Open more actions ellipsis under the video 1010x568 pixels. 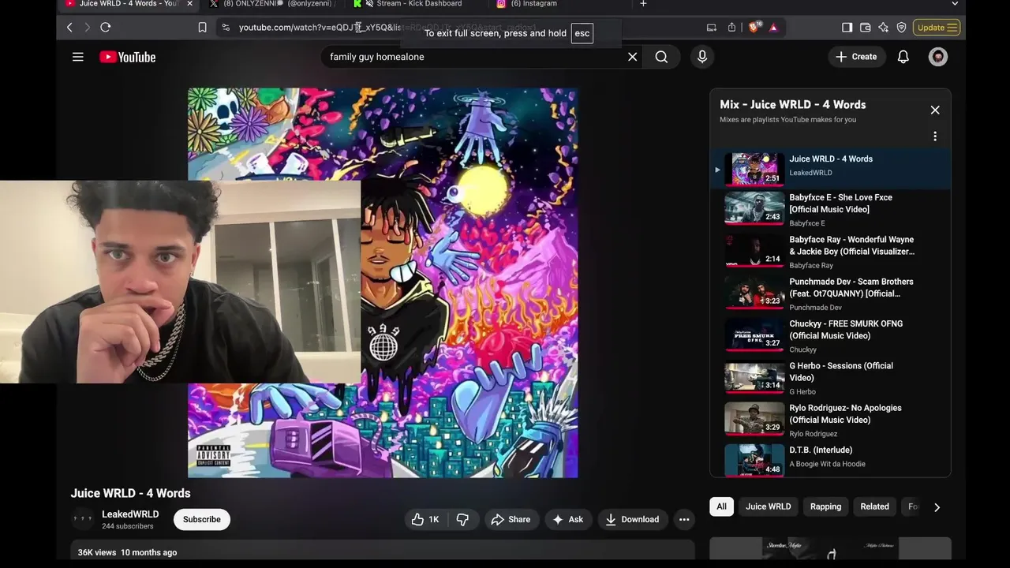tap(684, 519)
